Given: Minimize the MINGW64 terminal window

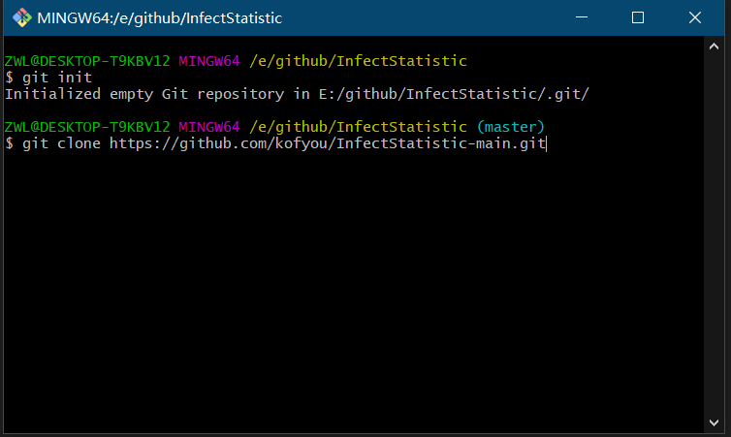Looking at the screenshot, I should pyautogui.click(x=582, y=17).
